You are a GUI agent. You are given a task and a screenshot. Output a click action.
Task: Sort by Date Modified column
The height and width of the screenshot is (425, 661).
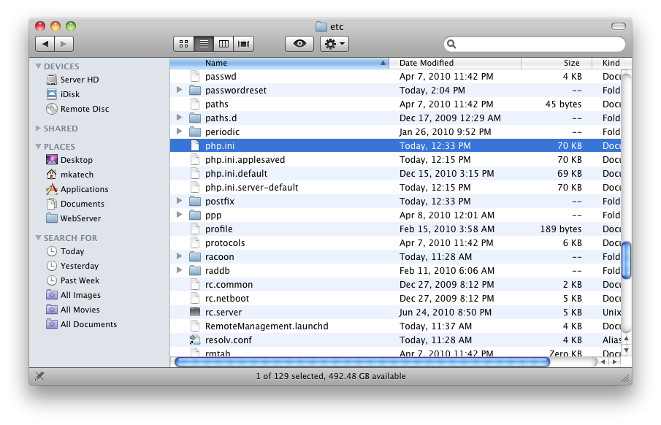(455, 63)
